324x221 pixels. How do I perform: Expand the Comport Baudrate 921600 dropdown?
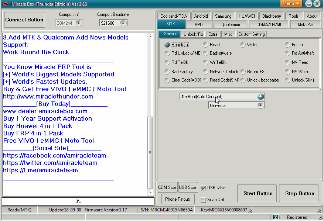coord(123,23)
